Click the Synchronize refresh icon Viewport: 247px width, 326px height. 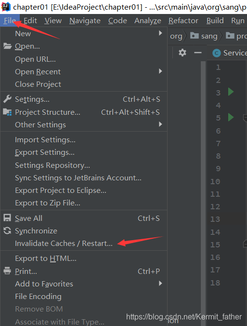coord(7,231)
